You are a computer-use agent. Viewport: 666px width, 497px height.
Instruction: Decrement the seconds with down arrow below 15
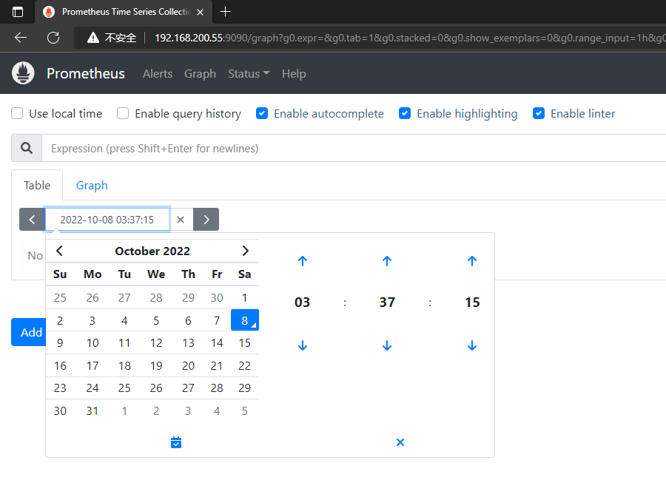pyautogui.click(x=472, y=345)
